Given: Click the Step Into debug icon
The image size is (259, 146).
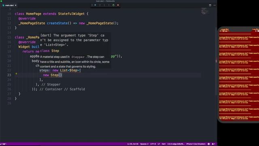Looking at the screenshot, I should [x=104, y=5].
